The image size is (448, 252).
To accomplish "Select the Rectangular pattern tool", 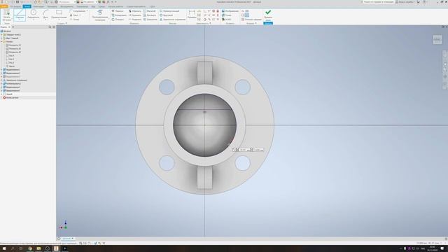I will (169, 11).
